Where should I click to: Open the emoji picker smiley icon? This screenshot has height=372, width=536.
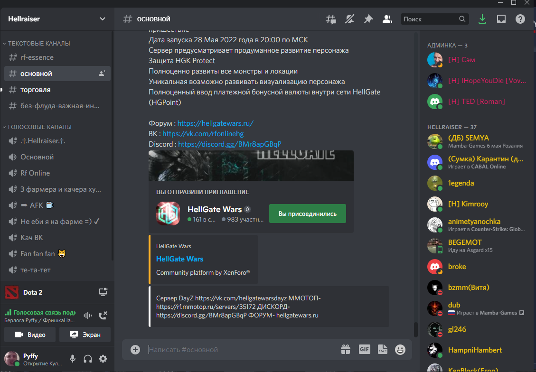[400, 349]
